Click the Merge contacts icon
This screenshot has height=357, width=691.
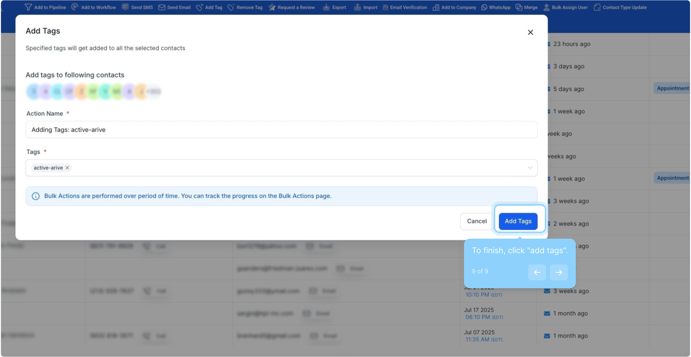click(x=519, y=7)
